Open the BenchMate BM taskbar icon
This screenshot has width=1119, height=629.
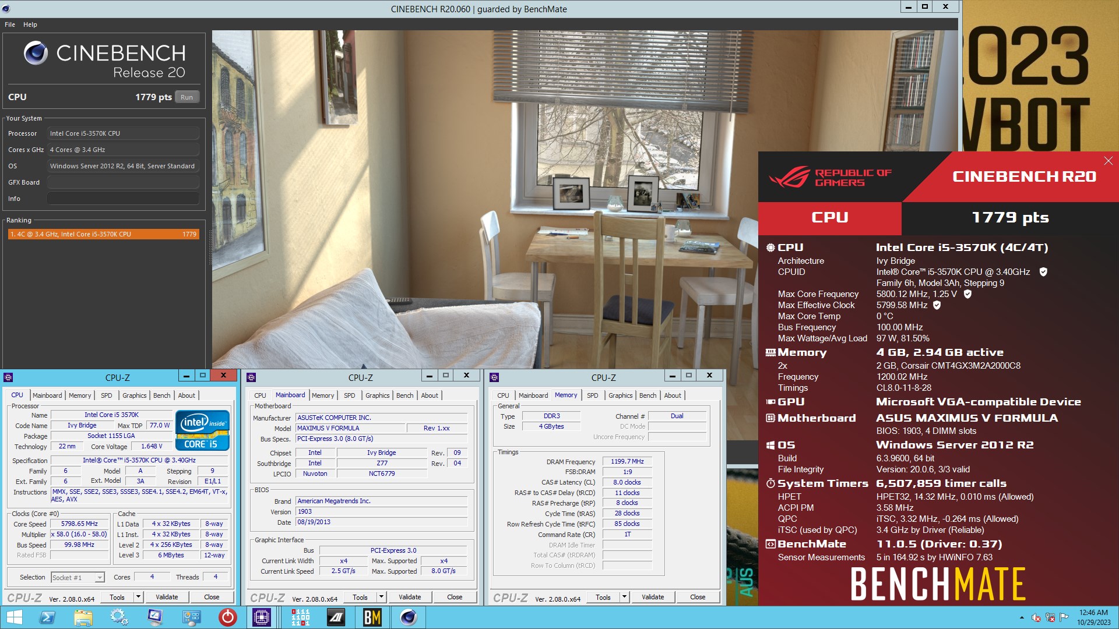coord(372,617)
